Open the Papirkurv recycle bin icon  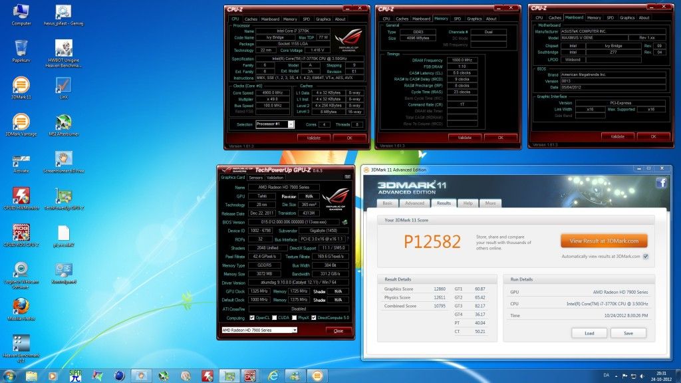point(21,51)
